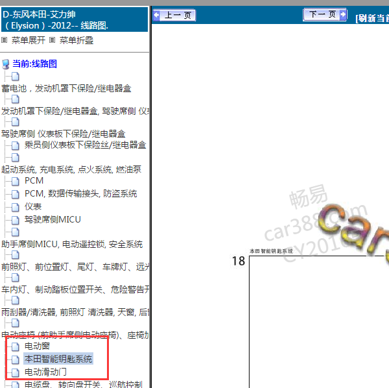This screenshot has height=388, width=389.
Task: Open the PCM wiring diagram
Action: (34, 181)
